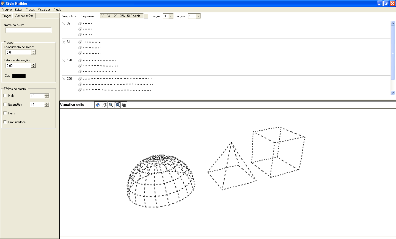Increase Fator de atenuação with up arrow

pyautogui.click(x=34, y=64)
